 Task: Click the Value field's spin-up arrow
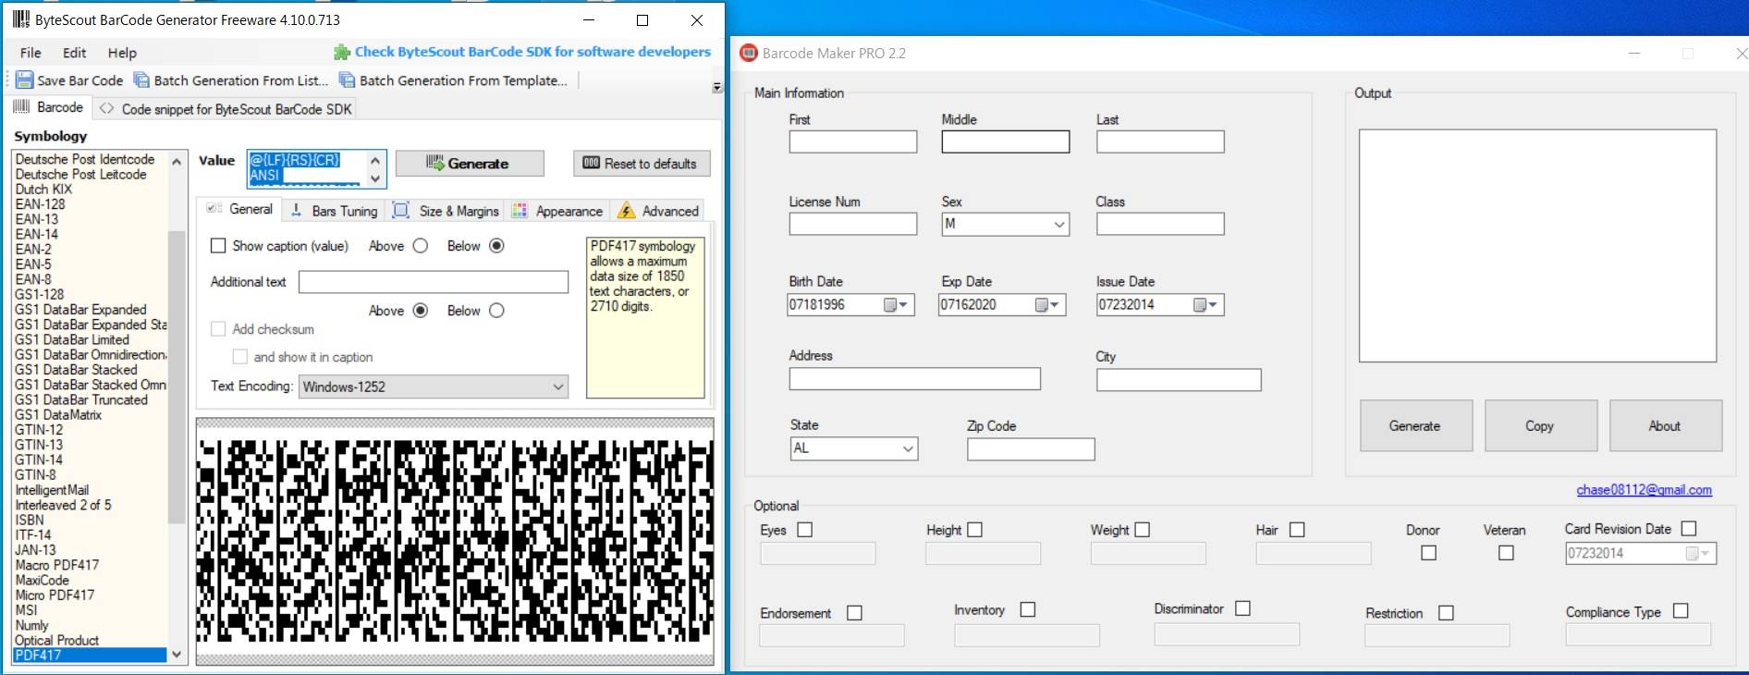point(375,160)
